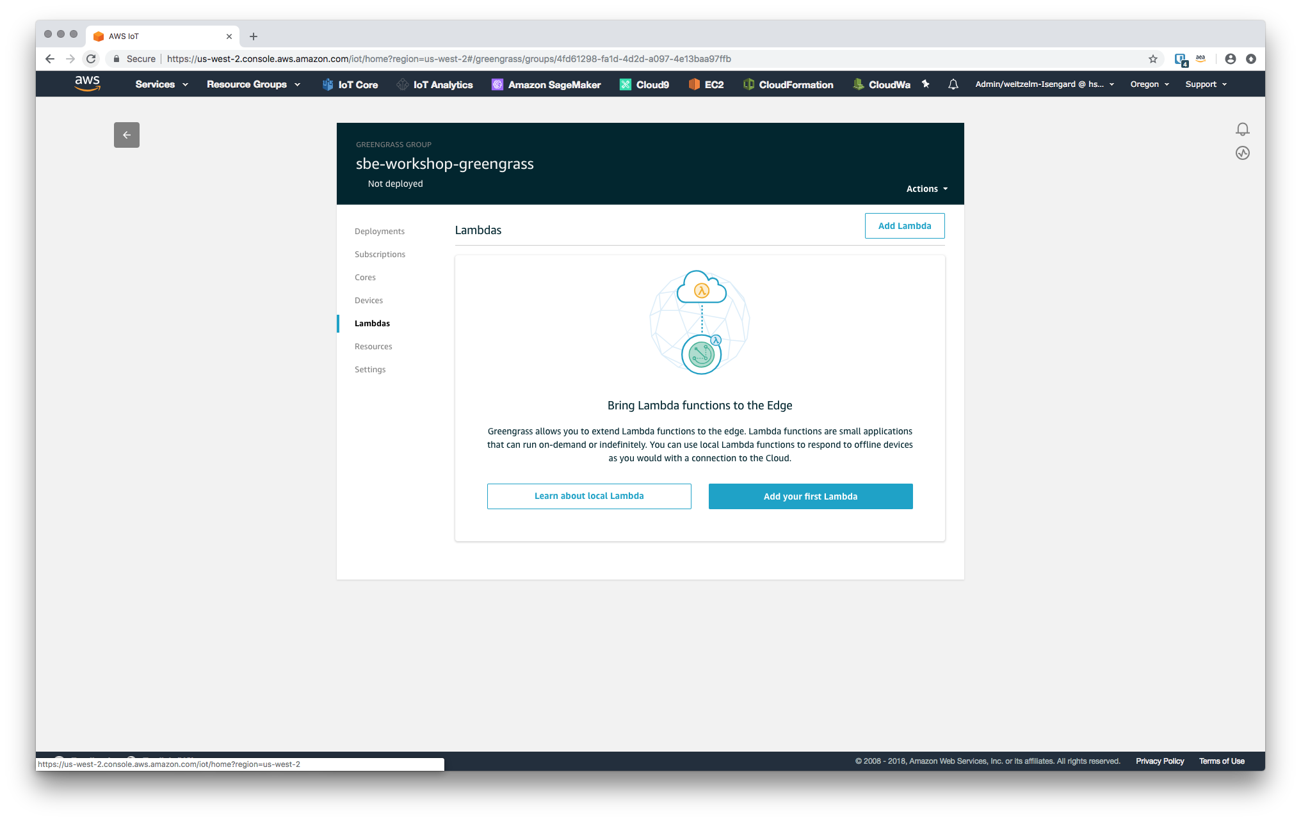Screen dimensions: 1301x822
Task: Expand the Services menu
Action: (x=161, y=84)
